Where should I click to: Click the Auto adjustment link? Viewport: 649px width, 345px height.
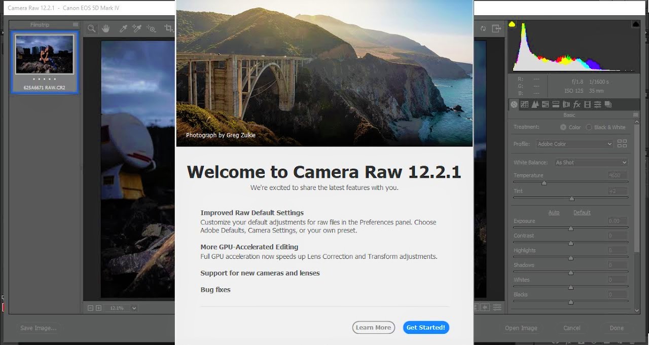[x=554, y=212]
